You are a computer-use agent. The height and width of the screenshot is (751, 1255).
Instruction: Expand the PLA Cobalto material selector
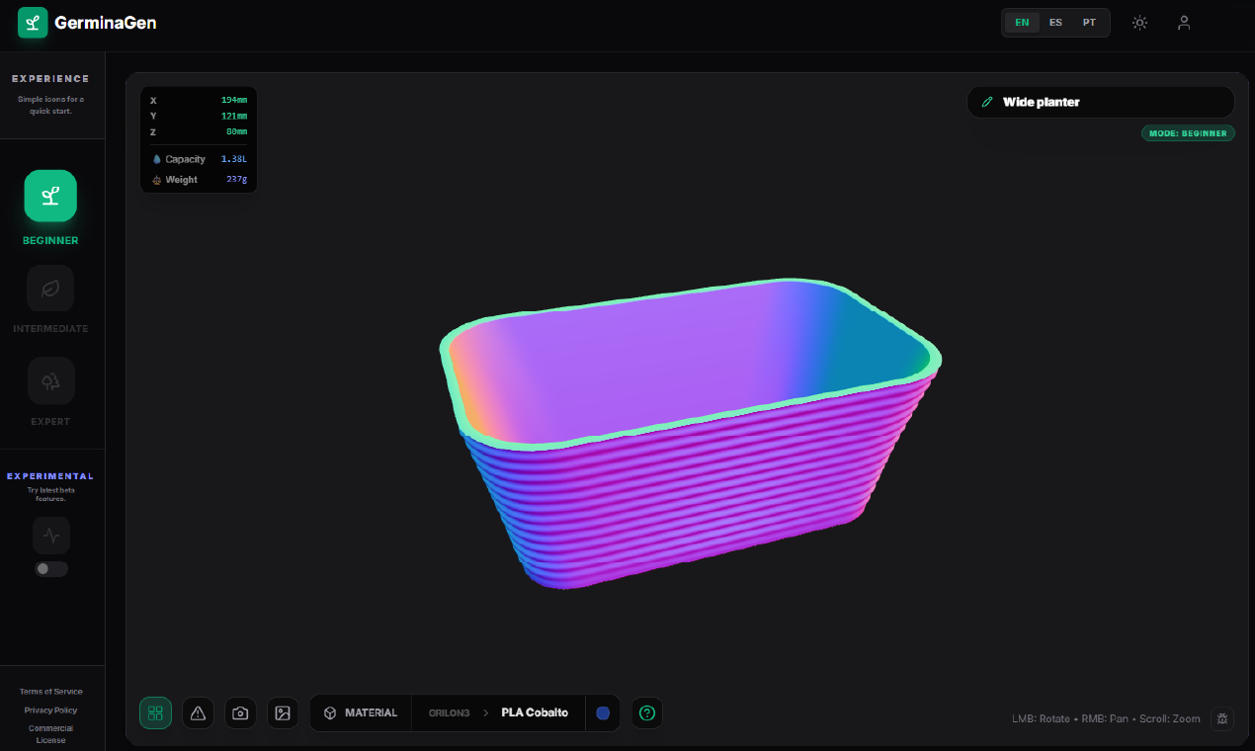[x=534, y=712]
